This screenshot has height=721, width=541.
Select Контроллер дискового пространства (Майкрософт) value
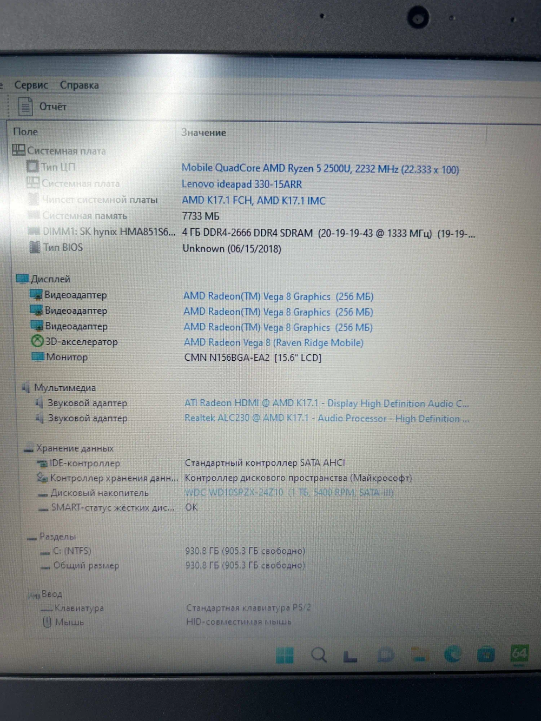pos(298,478)
